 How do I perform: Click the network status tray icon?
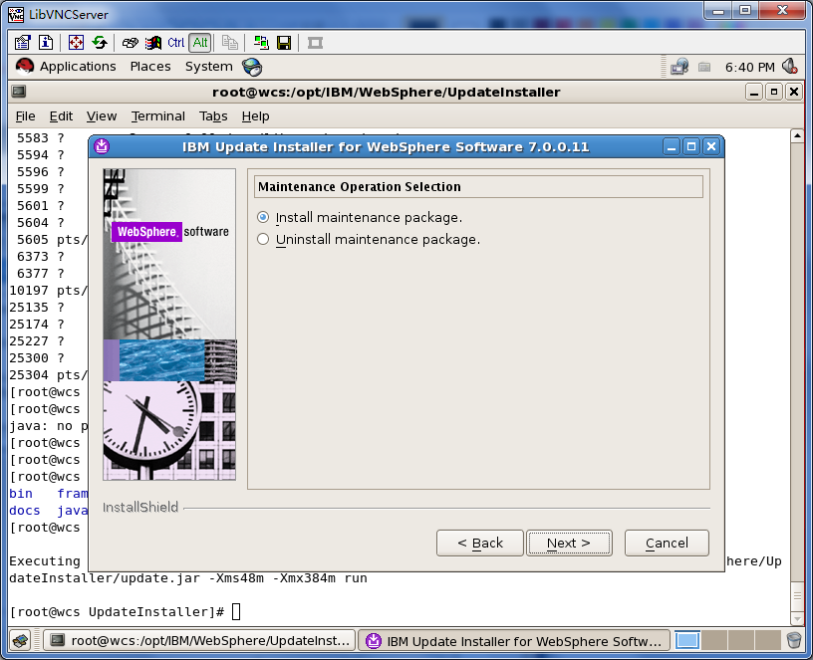(679, 67)
